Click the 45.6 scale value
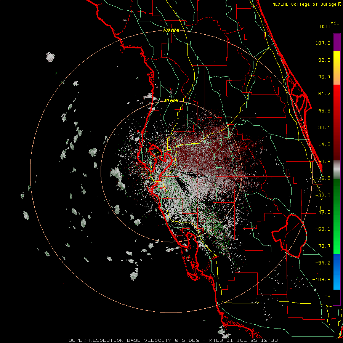Viewport: 343px width, 343px height. (324, 111)
